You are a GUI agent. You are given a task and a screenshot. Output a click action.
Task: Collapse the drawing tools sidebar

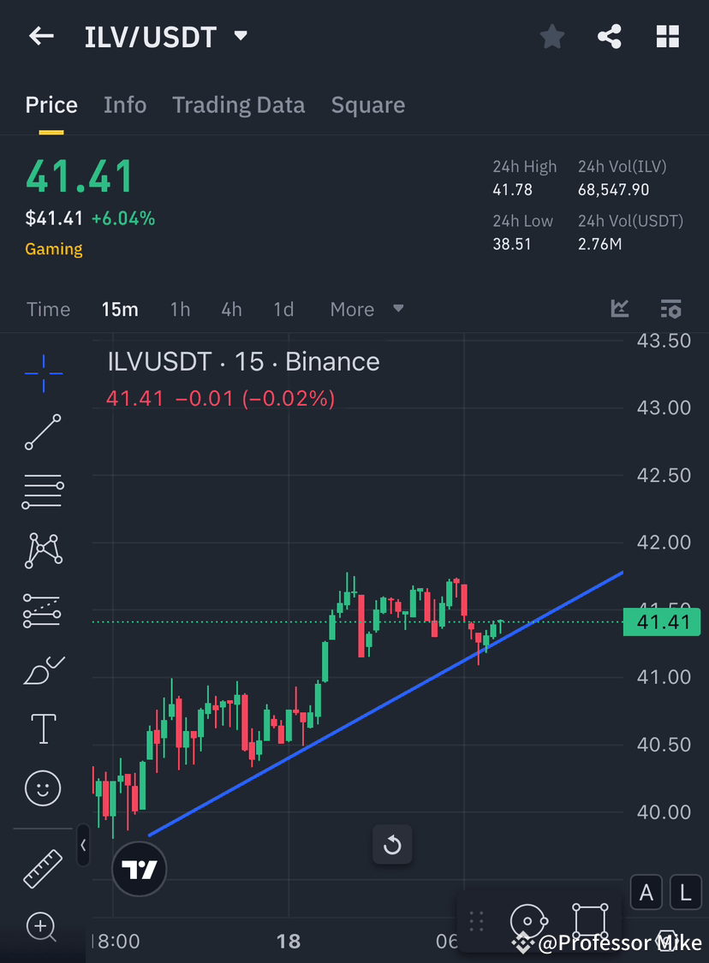(83, 846)
